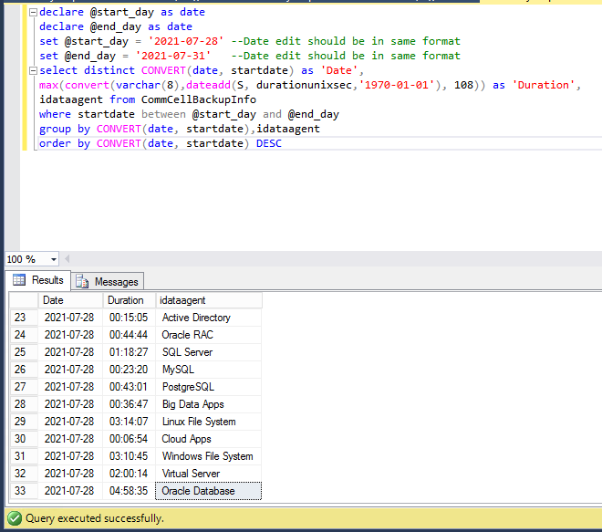Click the idataagent column header
602x532 pixels.
pos(209,300)
